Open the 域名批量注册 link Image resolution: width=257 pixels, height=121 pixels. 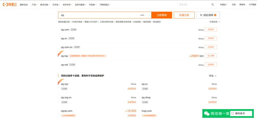[x=64, y=22]
